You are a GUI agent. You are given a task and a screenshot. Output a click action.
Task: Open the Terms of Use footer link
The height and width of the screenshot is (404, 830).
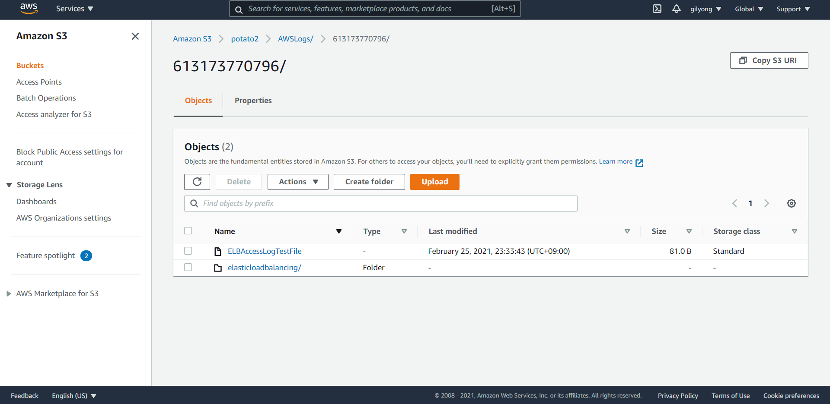click(x=731, y=396)
